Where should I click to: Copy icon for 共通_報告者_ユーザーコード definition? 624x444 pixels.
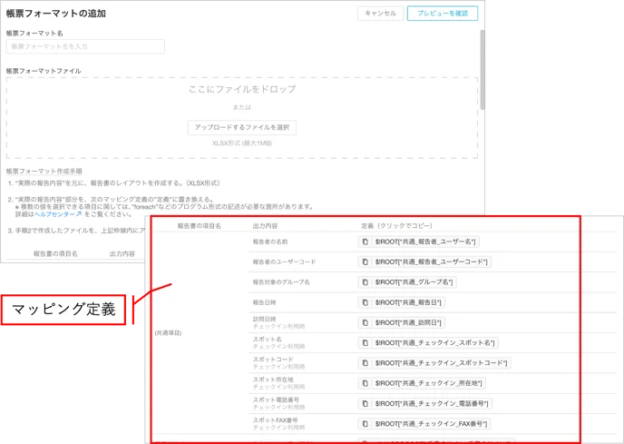[x=365, y=261]
